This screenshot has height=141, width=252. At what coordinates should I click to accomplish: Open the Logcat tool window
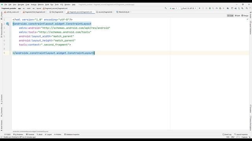pyautogui.click(x=48, y=134)
